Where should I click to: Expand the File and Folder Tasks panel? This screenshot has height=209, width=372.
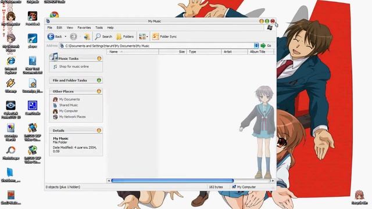click(x=99, y=80)
